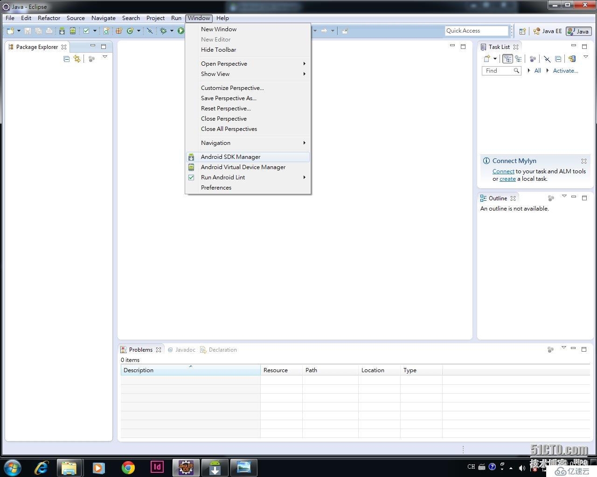The height and width of the screenshot is (477, 597).
Task: Click the New wizard toolbar icon
Action: 10,31
